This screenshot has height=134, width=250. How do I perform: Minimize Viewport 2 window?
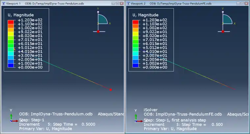click(238, 3)
